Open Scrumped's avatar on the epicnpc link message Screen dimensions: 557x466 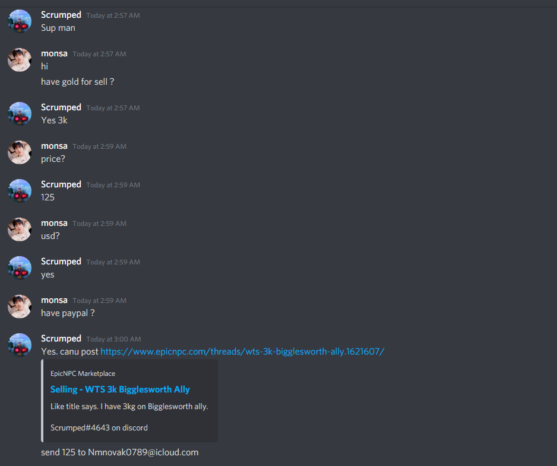(x=20, y=345)
